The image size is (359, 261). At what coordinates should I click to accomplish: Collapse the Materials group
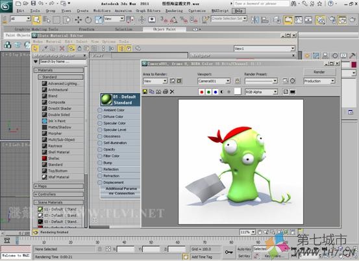(59, 70)
